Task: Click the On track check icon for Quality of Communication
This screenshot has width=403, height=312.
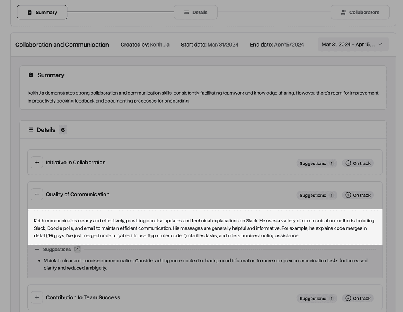Action: (x=348, y=194)
